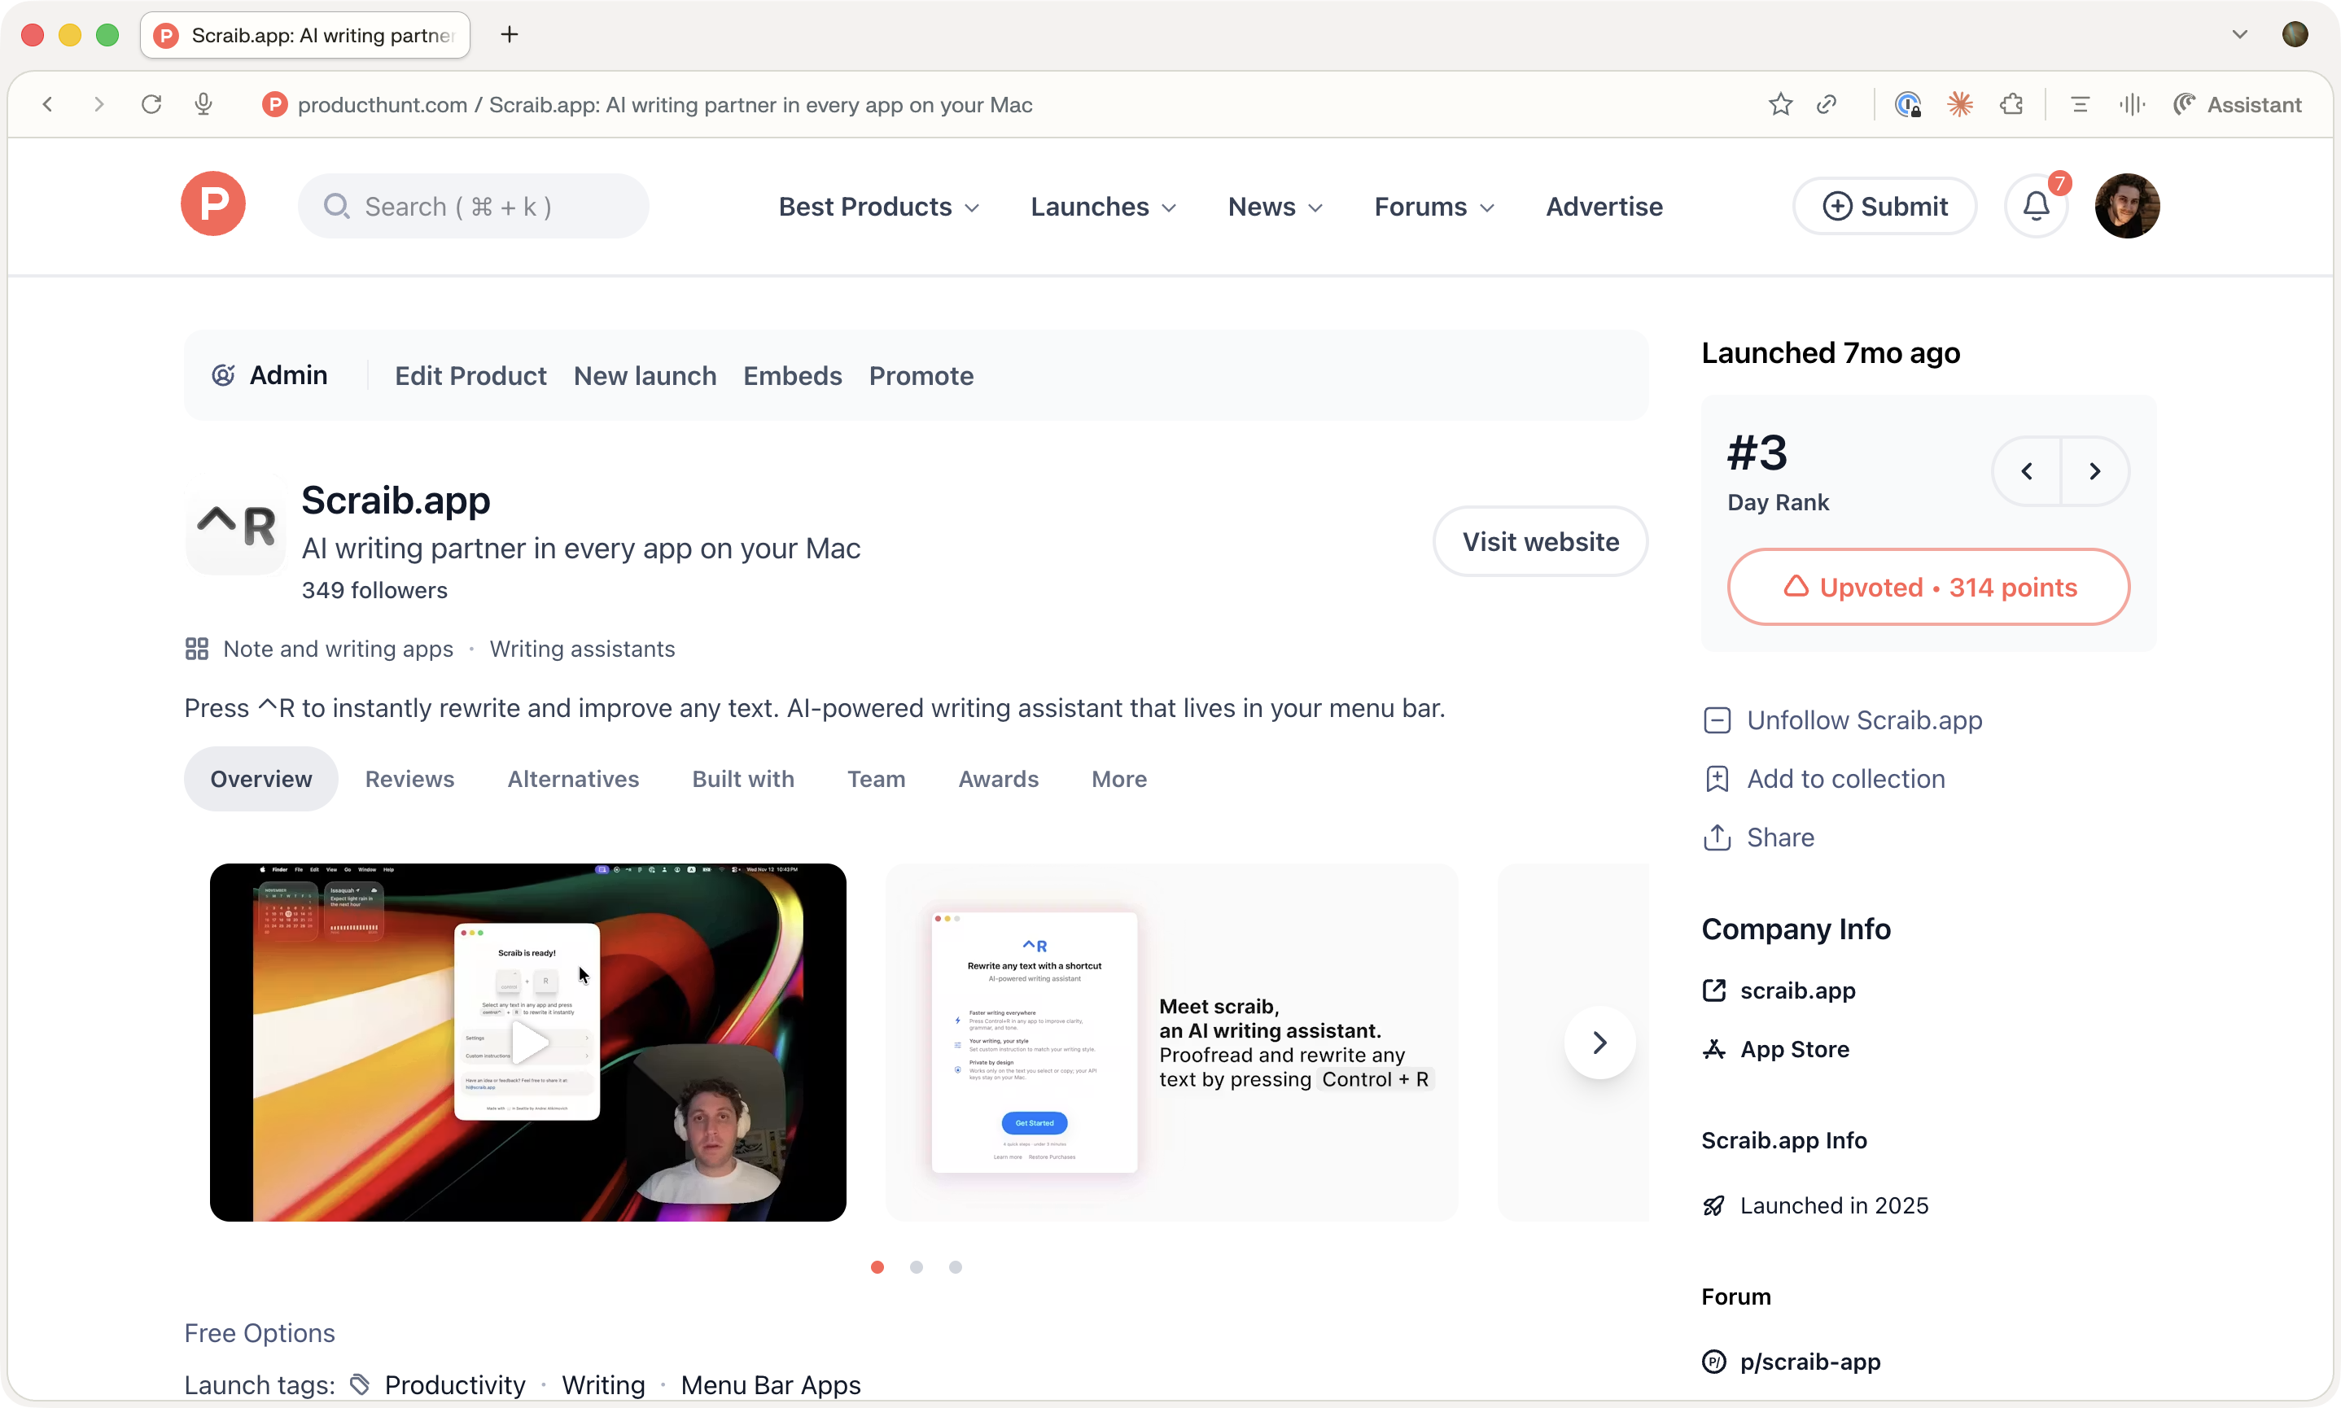Open the Team tab
This screenshot has height=1408, width=2341.
coord(876,779)
